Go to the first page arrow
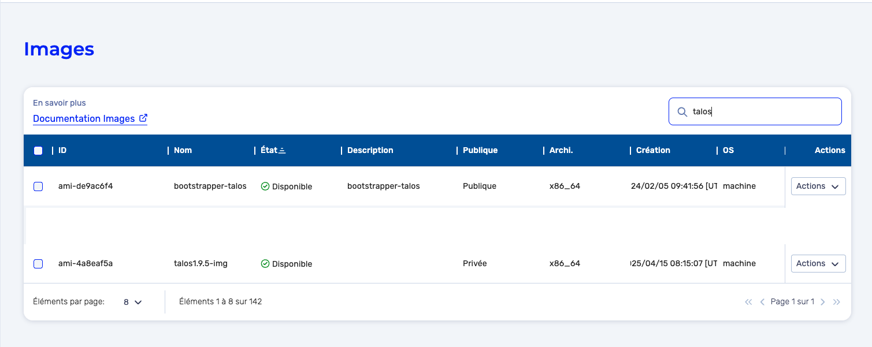 pos(748,302)
